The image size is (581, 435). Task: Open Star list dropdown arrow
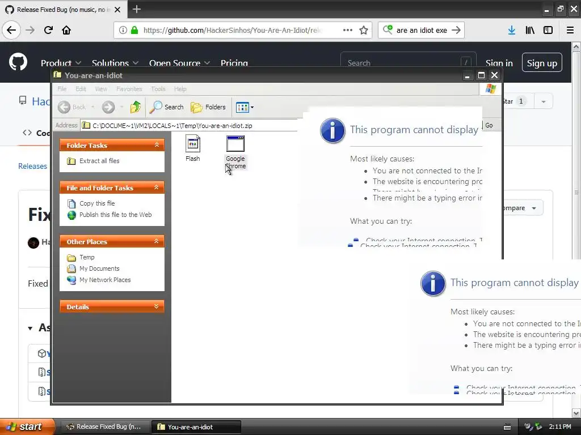point(543,101)
